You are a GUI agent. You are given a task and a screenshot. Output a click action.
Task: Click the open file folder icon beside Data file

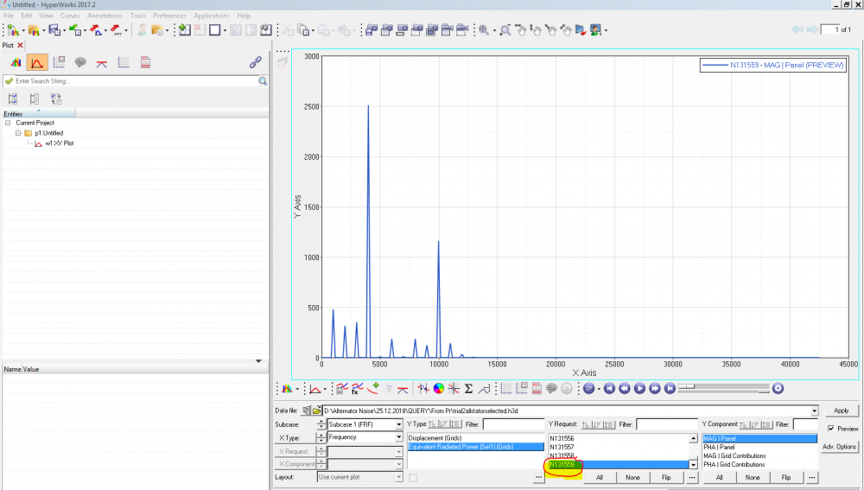pyautogui.click(x=317, y=410)
